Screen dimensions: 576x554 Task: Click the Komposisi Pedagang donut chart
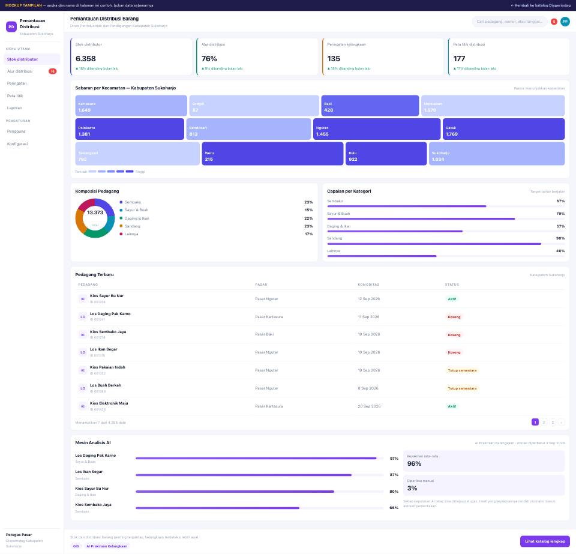[95, 218]
